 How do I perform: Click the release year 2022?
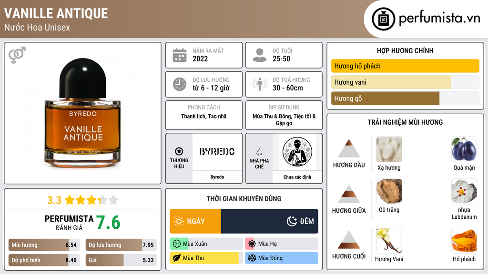pyautogui.click(x=200, y=59)
